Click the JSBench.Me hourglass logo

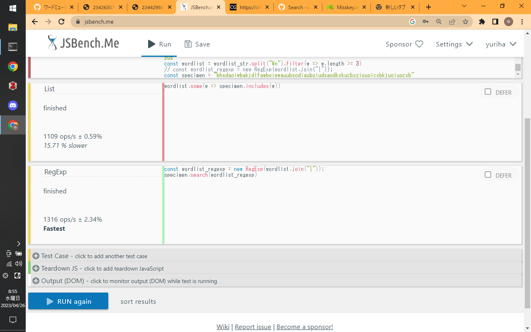coord(53,43)
